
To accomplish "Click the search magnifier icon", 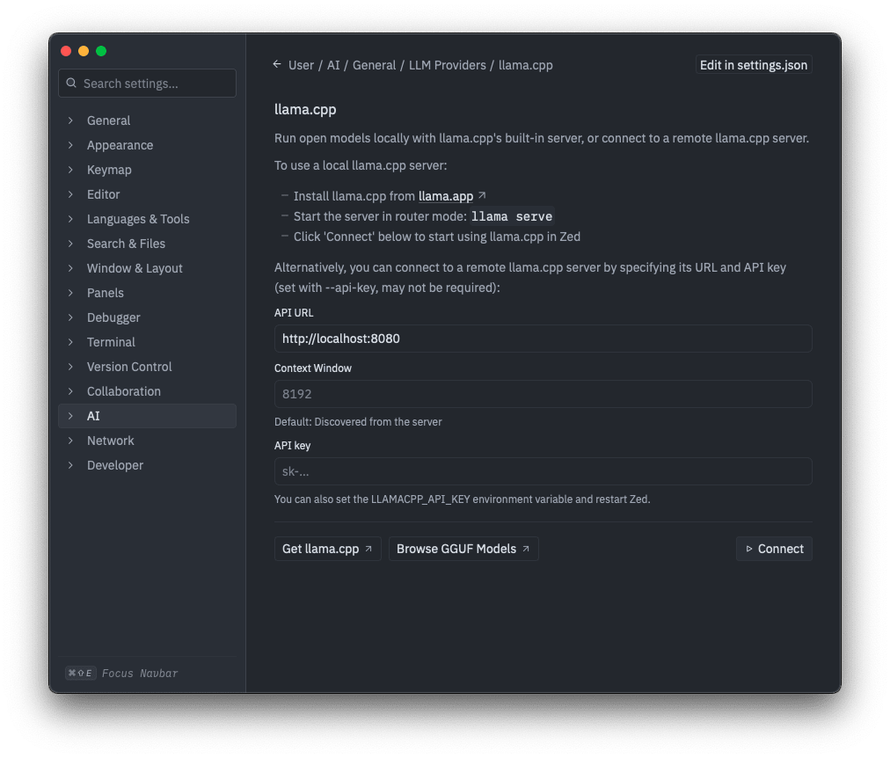I will click(x=71, y=84).
